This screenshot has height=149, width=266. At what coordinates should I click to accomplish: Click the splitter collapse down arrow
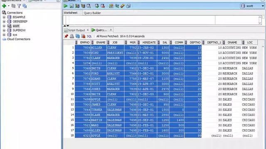(68, 26)
